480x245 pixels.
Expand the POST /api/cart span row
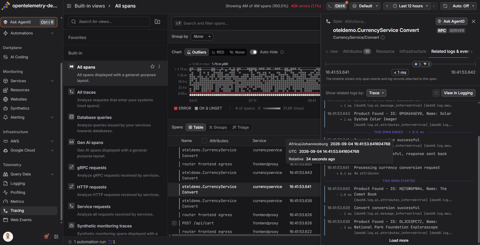pyautogui.click(x=174, y=223)
